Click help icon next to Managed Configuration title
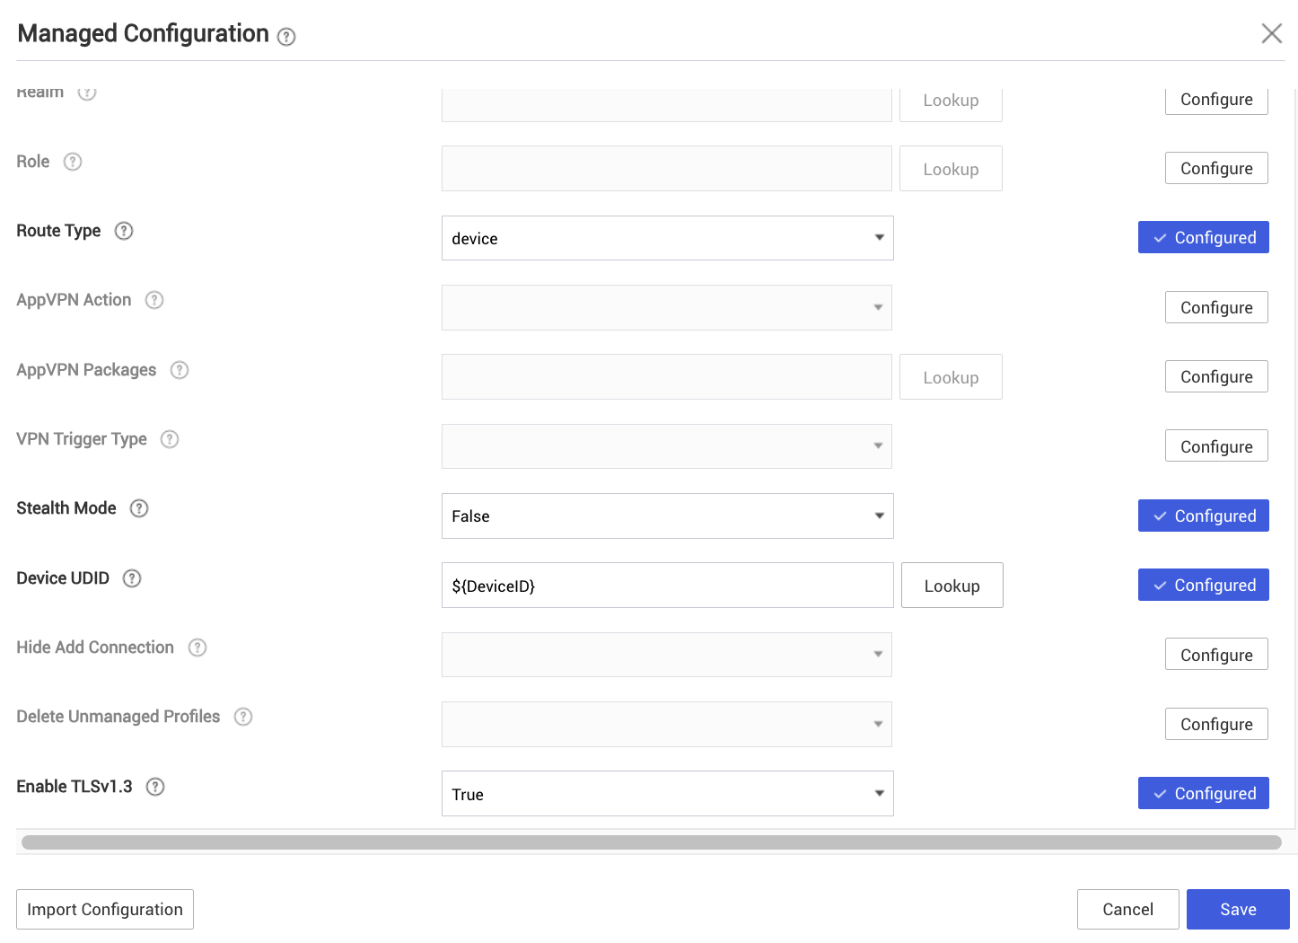The width and height of the screenshot is (1298, 943). [x=286, y=37]
